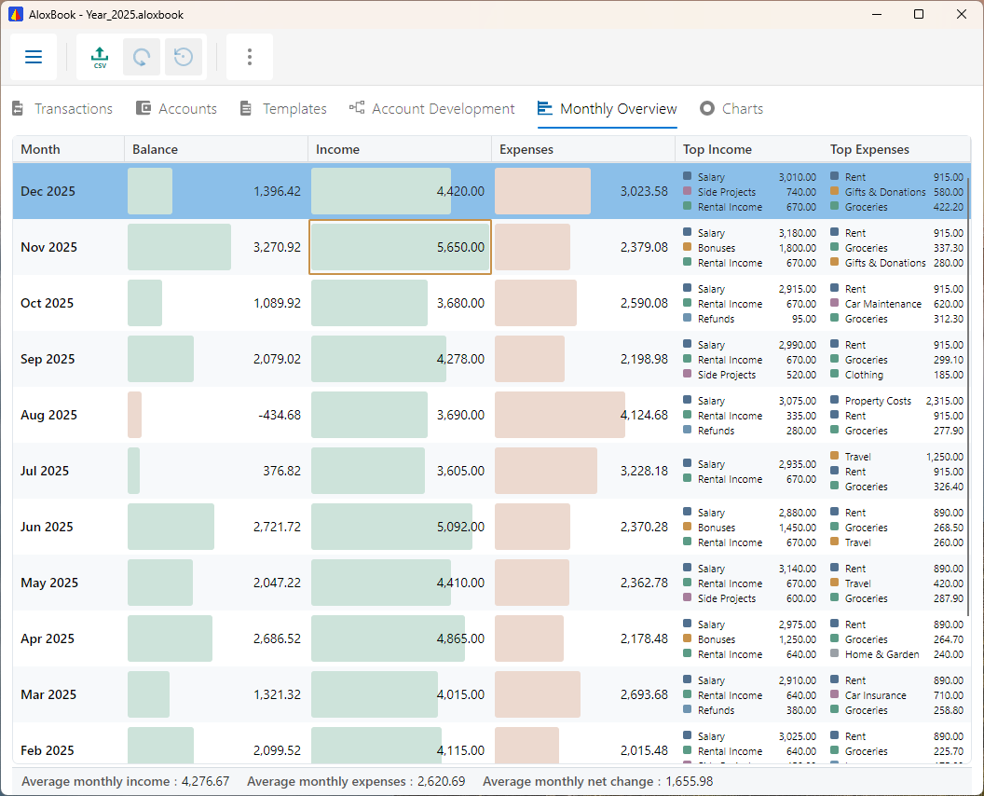Click the Charts tab donut icon

(707, 108)
